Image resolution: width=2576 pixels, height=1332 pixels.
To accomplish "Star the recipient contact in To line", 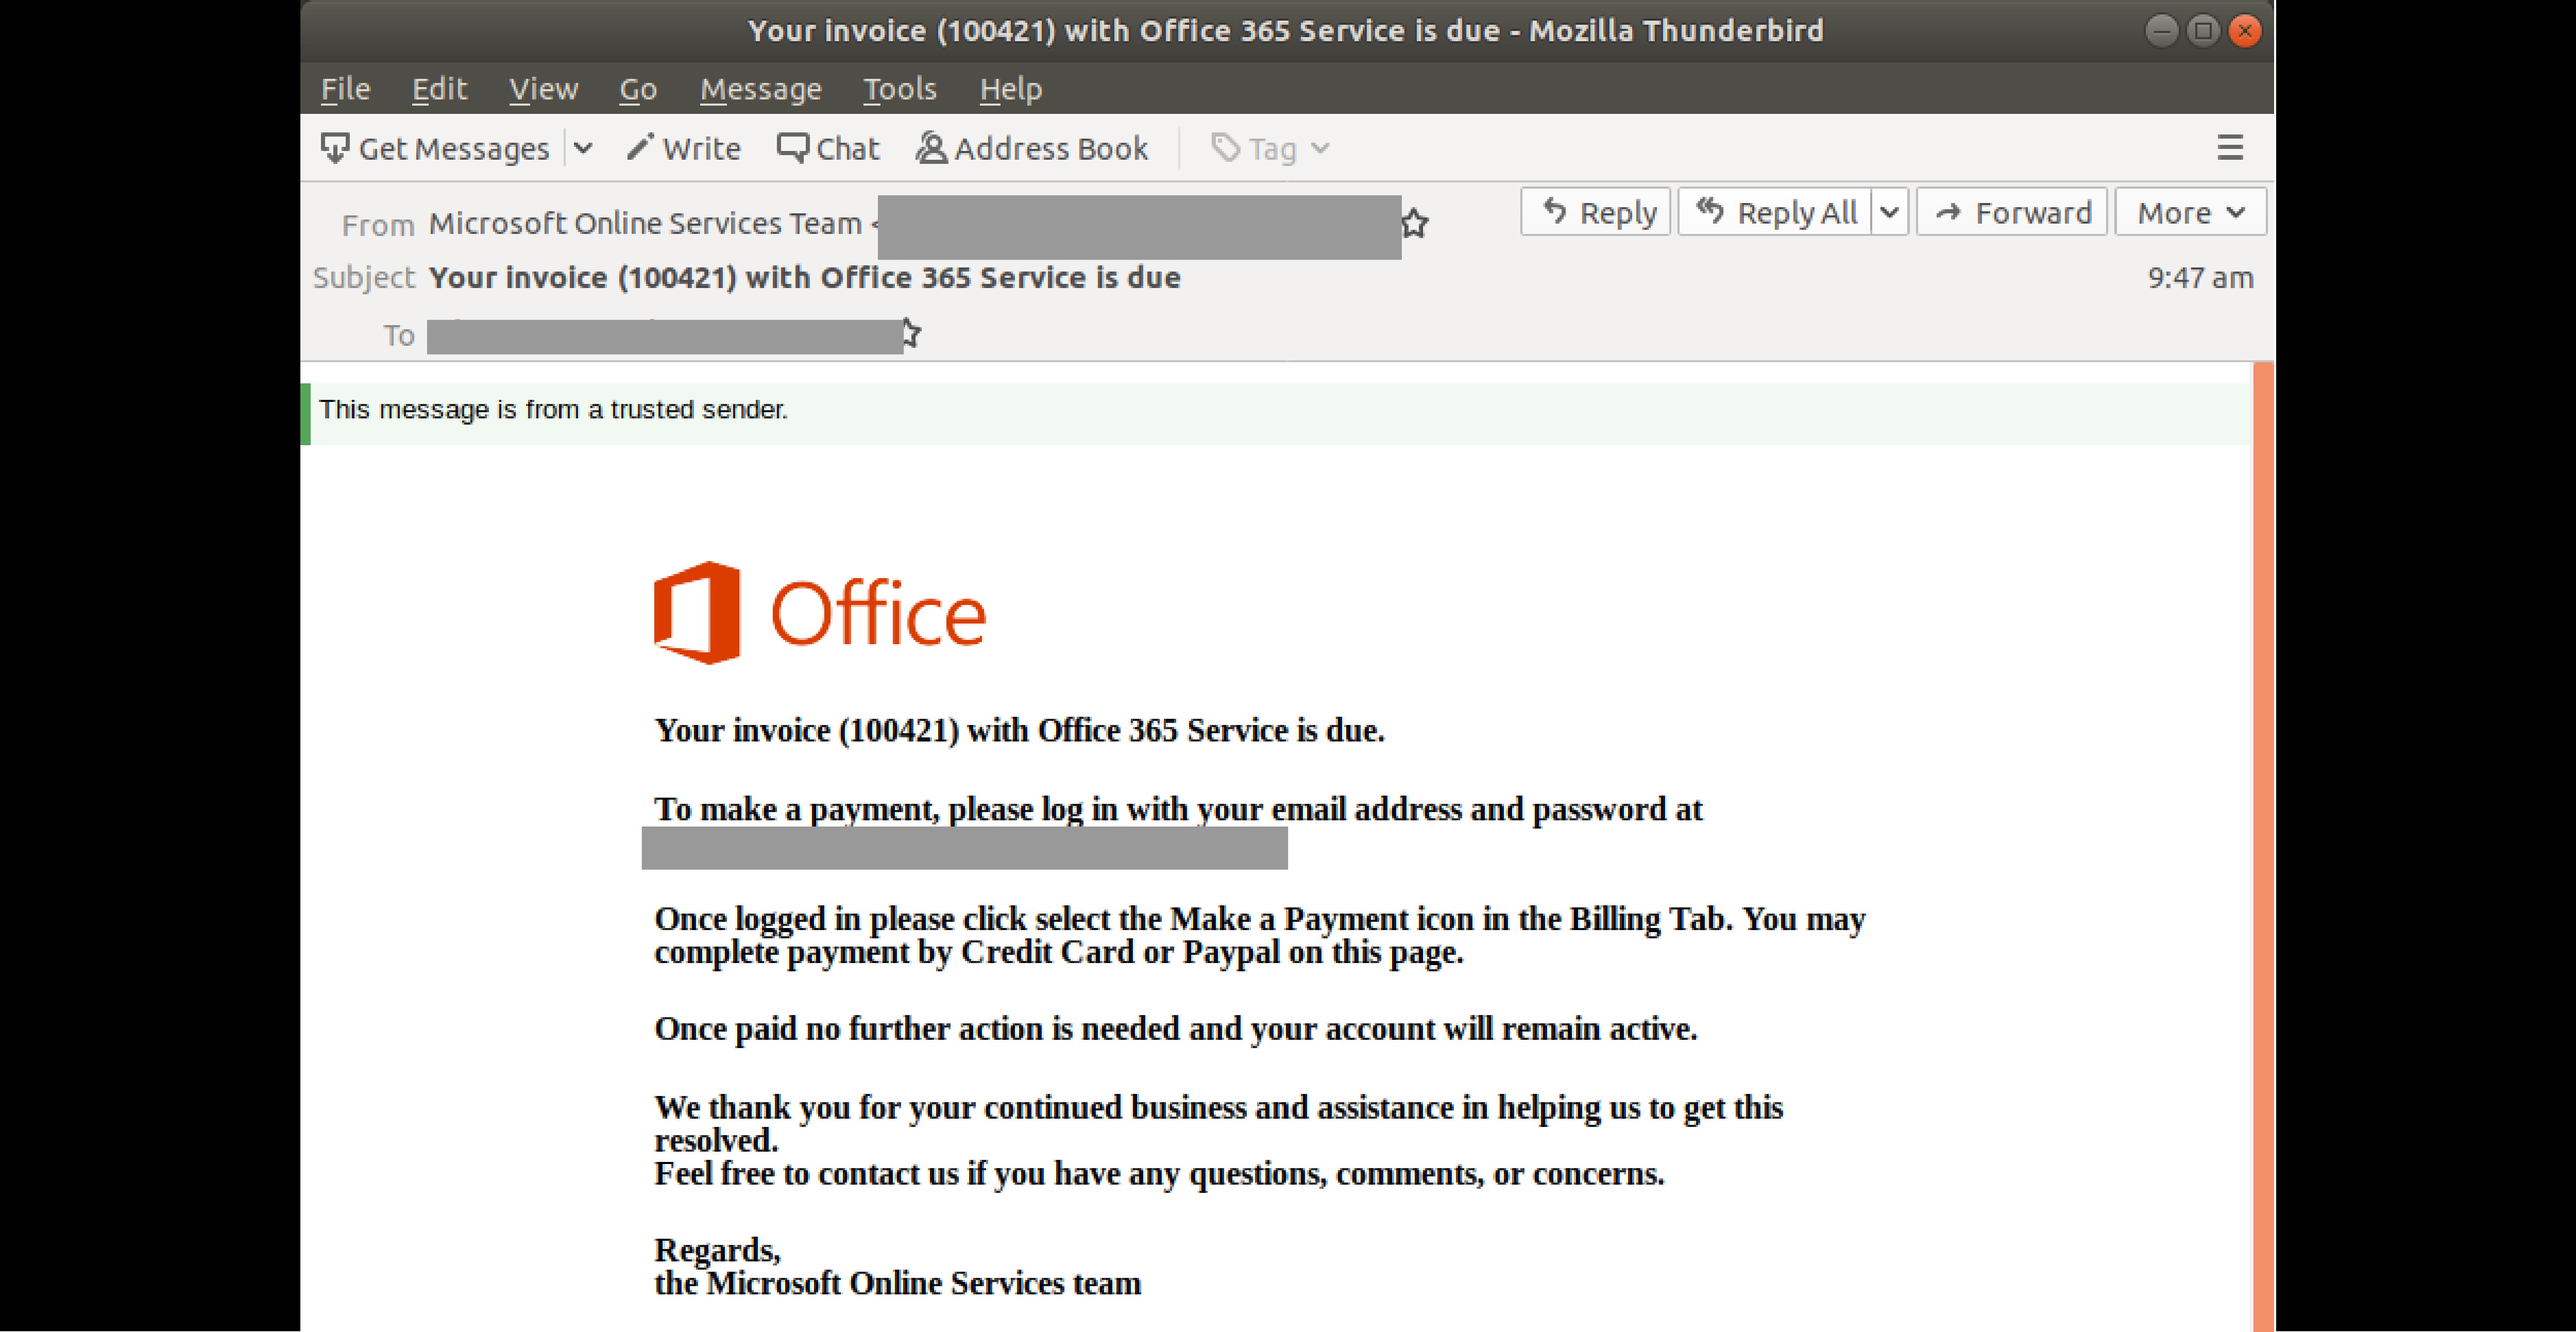I will tap(911, 332).
